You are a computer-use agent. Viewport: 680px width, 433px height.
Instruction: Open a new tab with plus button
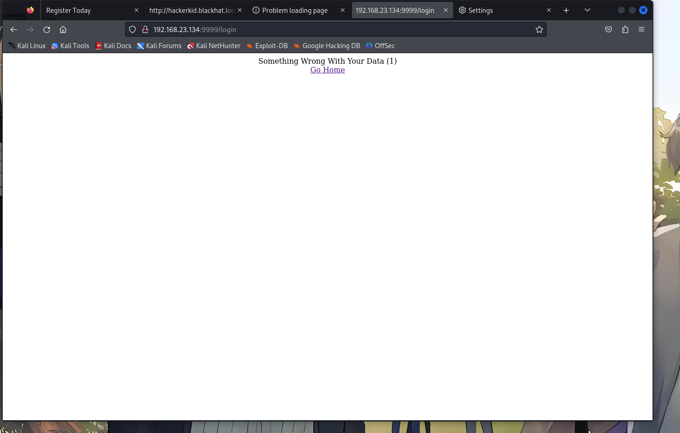coord(566,11)
